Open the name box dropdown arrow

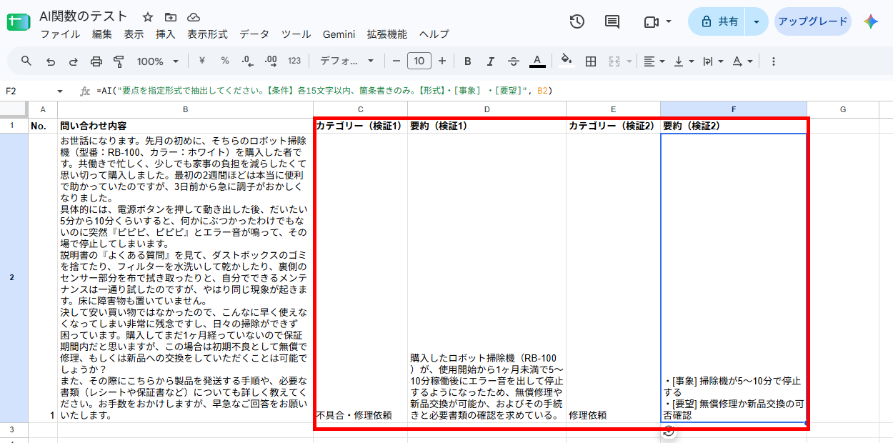coord(60,91)
